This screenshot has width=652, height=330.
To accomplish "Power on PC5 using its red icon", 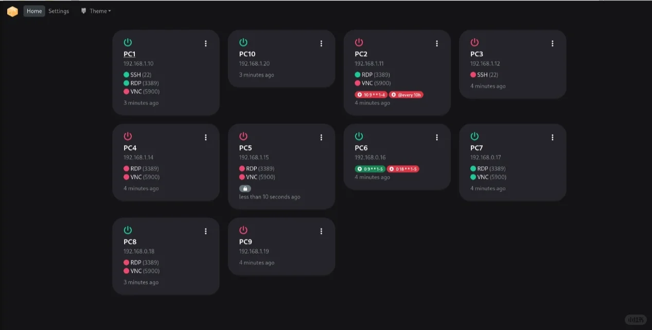I will click(x=243, y=136).
